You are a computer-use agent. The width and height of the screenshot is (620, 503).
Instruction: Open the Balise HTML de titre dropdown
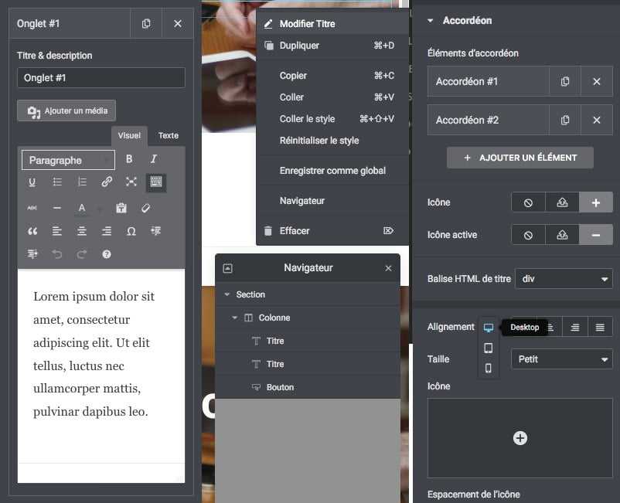point(564,279)
